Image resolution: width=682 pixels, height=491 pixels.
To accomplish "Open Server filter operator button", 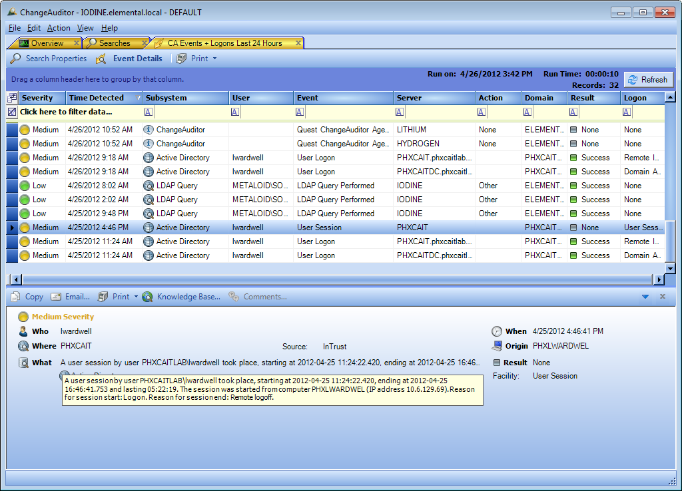I will 400,112.
